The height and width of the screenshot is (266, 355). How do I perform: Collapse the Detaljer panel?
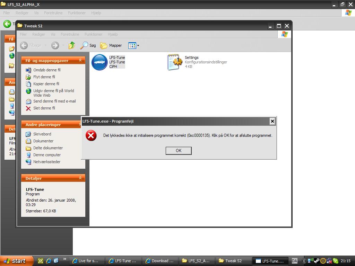(80, 178)
